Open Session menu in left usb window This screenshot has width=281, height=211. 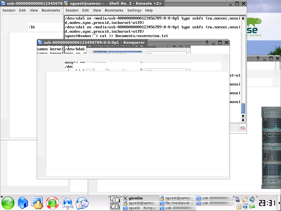9,10
